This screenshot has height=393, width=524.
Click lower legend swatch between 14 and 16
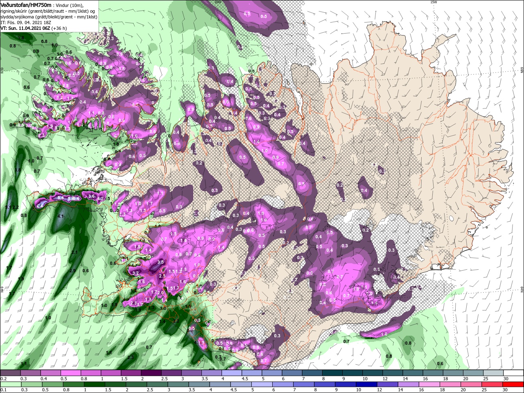click(x=409, y=384)
